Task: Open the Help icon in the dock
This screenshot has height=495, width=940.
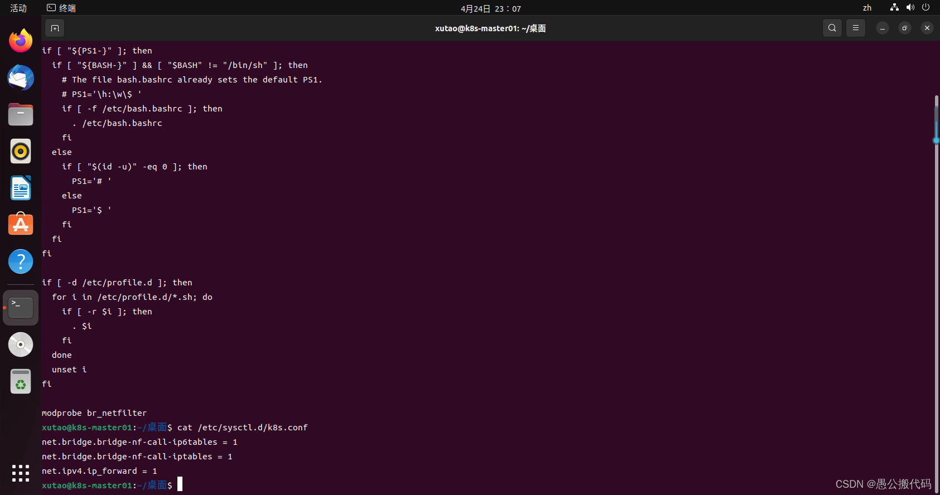Action: click(x=21, y=261)
